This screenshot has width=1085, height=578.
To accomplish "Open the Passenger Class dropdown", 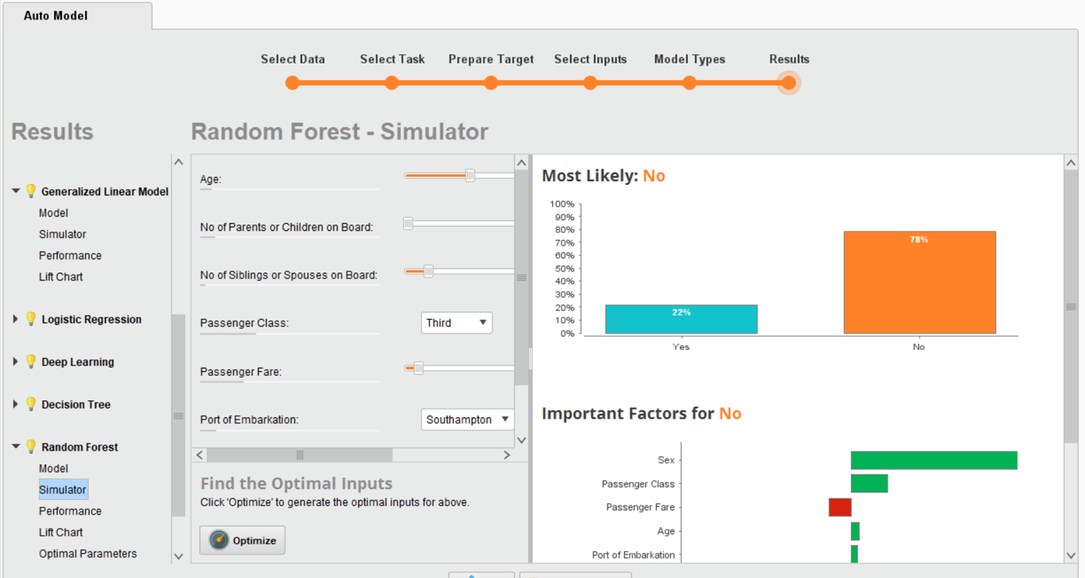I will pos(456,323).
